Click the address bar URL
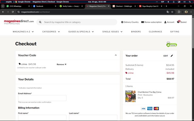This screenshot has width=194, height=121. [x=35, y=12]
